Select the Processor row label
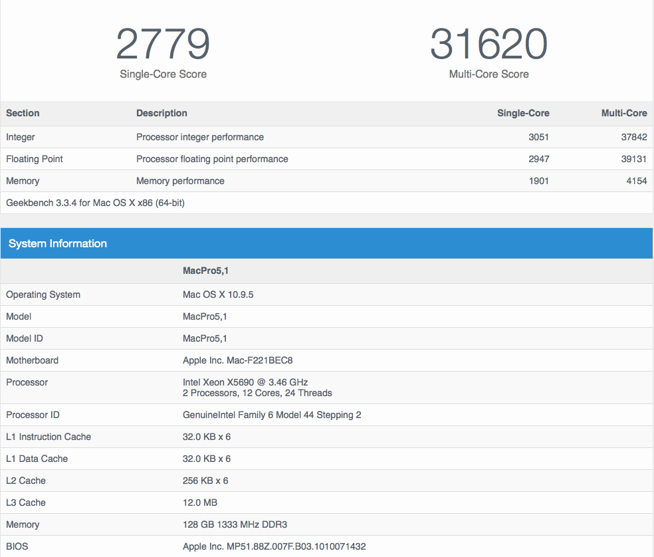The height and width of the screenshot is (557, 654). pyautogui.click(x=27, y=382)
